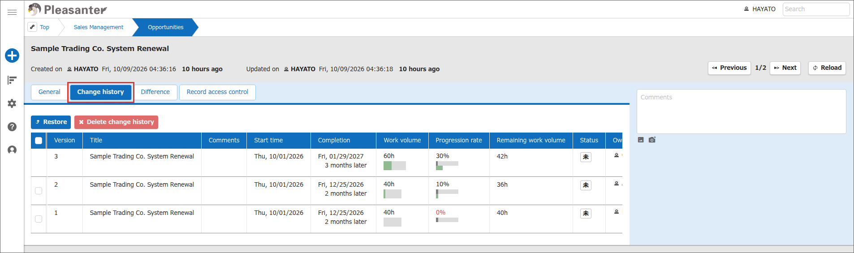Go to Previous record
The image size is (854, 253).
pos(729,68)
